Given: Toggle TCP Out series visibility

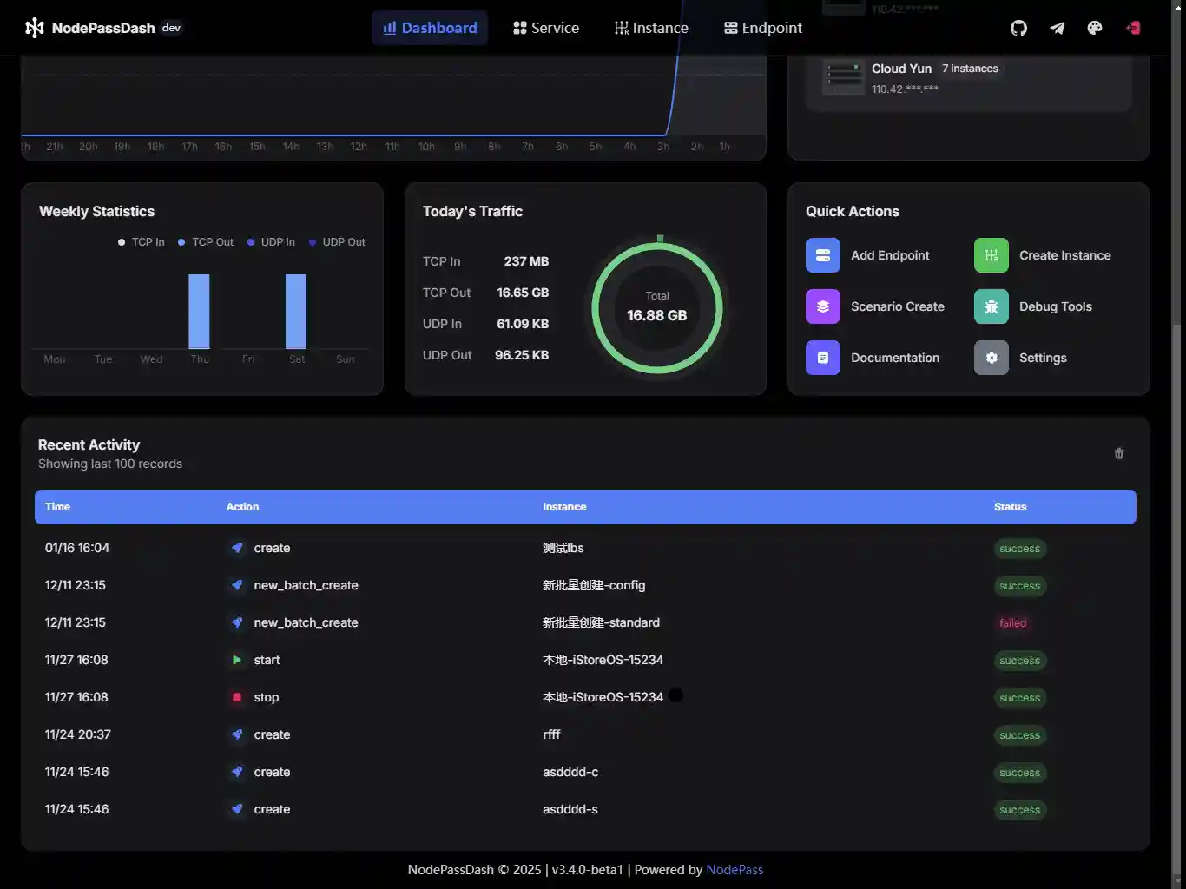Looking at the screenshot, I should point(205,242).
